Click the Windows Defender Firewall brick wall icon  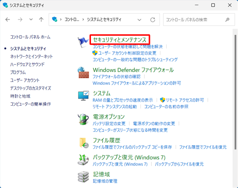(x=83, y=72)
